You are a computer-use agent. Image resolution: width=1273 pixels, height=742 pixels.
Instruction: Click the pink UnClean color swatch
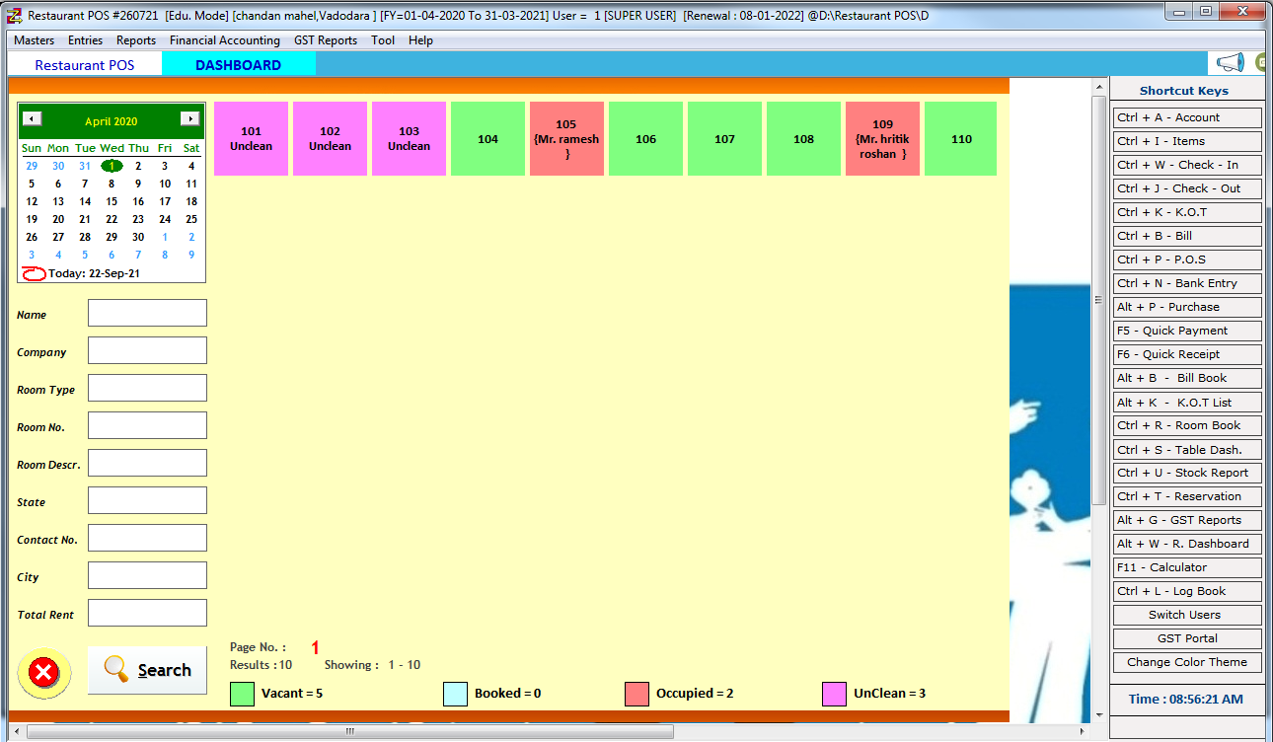click(835, 693)
